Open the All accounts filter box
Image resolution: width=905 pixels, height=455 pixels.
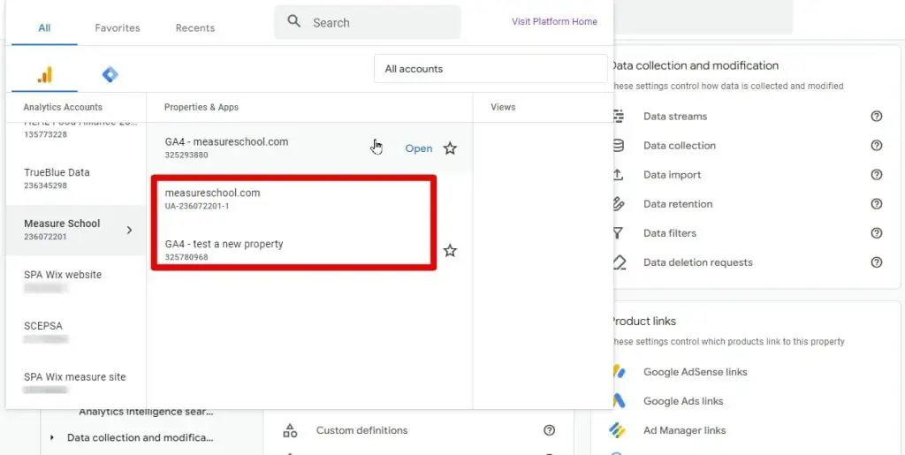click(490, 69)
